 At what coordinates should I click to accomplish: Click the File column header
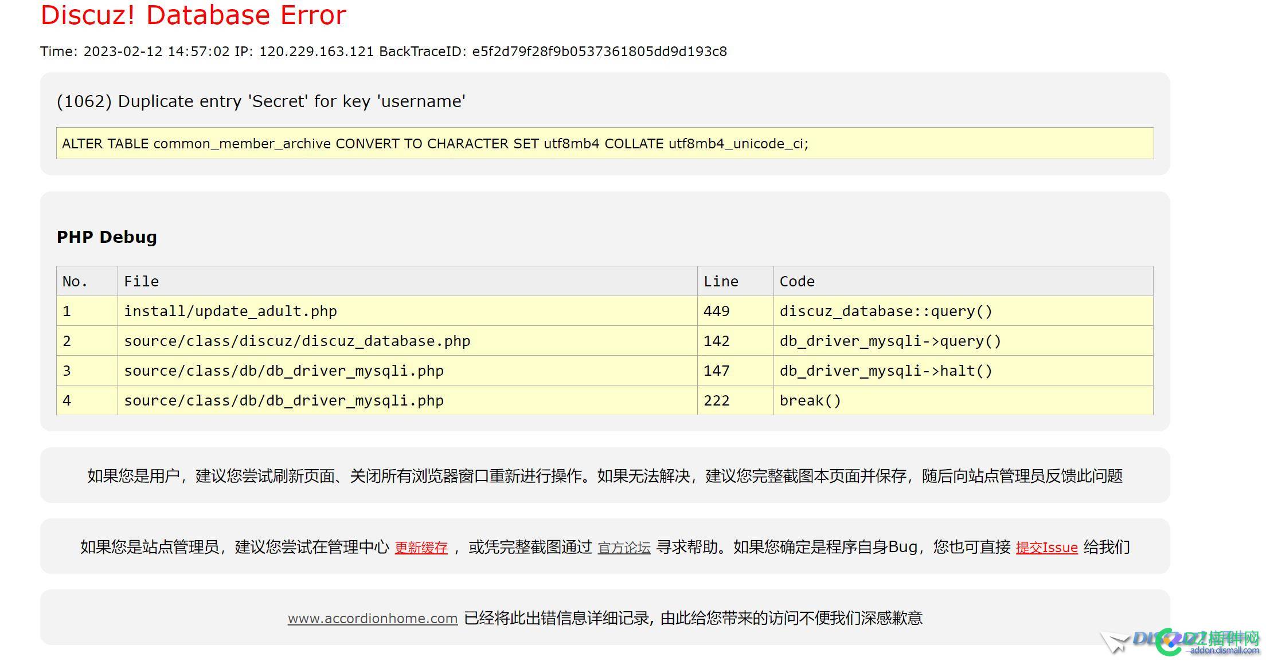tap(408, 281)
